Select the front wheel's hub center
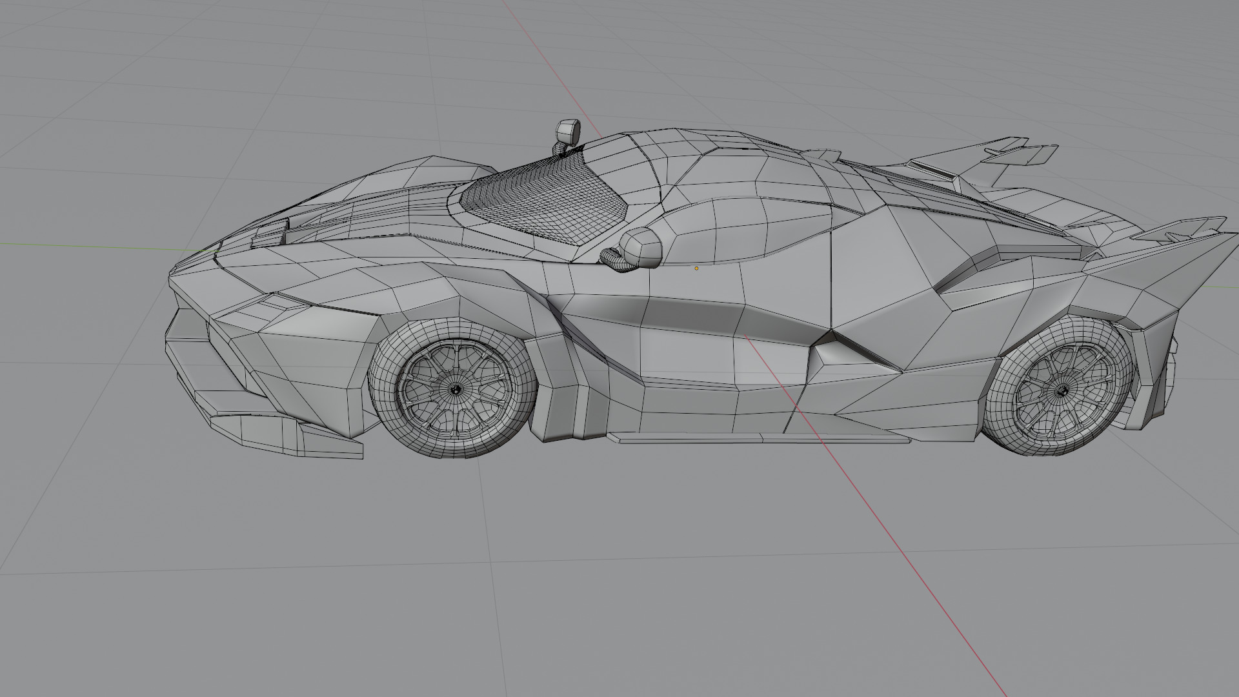This screenshot has height=697, width=1239. tap(456, 389)
